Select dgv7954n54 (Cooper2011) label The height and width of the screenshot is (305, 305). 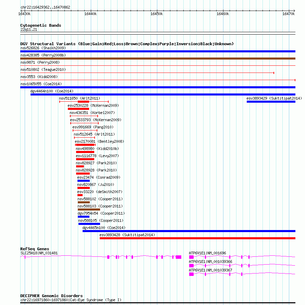101,214
